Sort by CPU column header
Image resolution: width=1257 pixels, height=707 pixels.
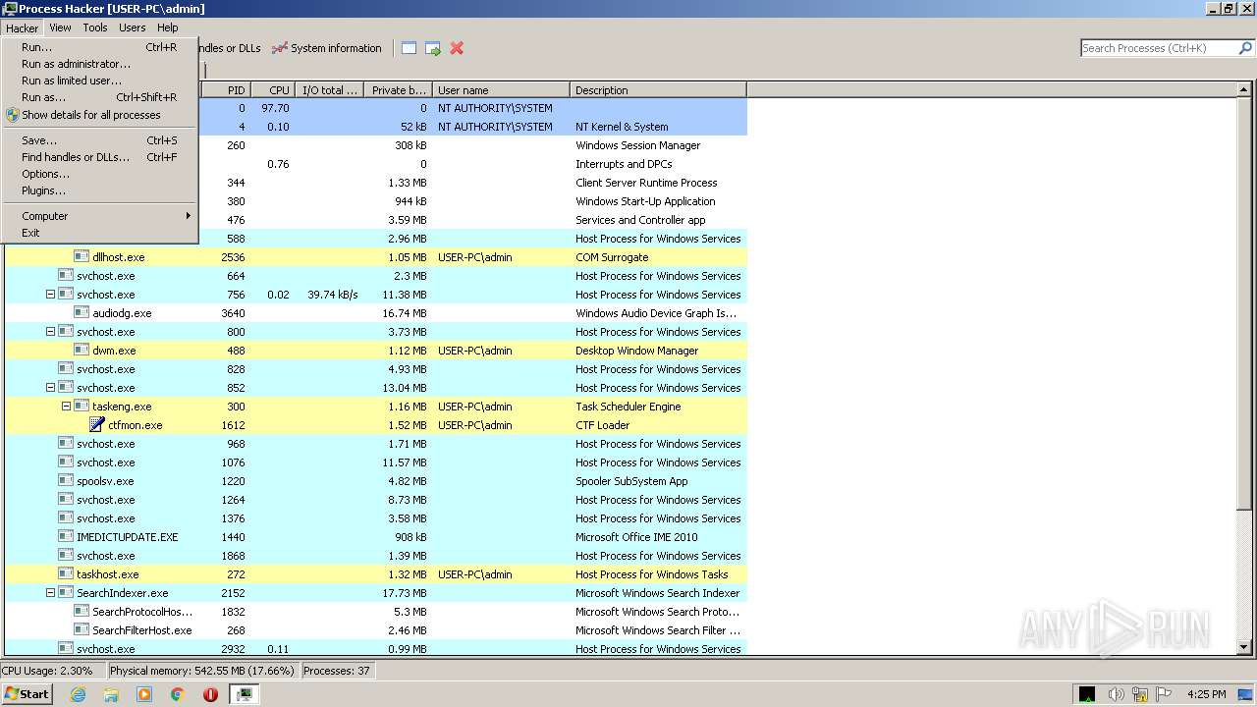[x=273, y=90]
